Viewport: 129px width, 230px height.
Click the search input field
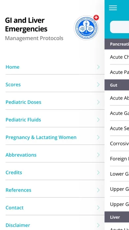119,27
